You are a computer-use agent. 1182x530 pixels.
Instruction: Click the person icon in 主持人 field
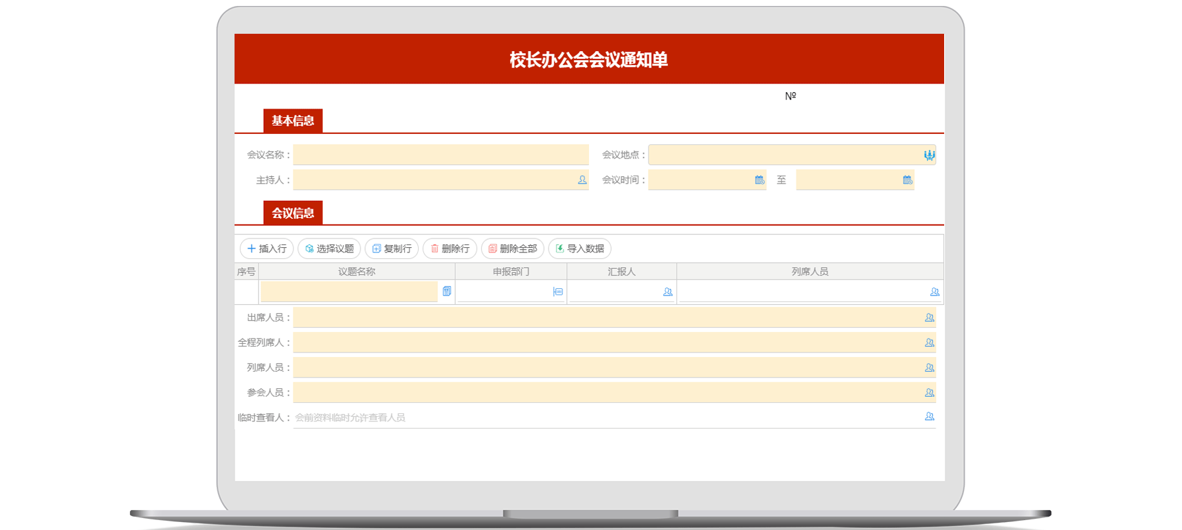coord(582,180)
